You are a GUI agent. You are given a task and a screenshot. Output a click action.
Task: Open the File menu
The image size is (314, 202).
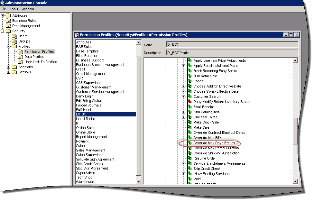tap(3, 9)
